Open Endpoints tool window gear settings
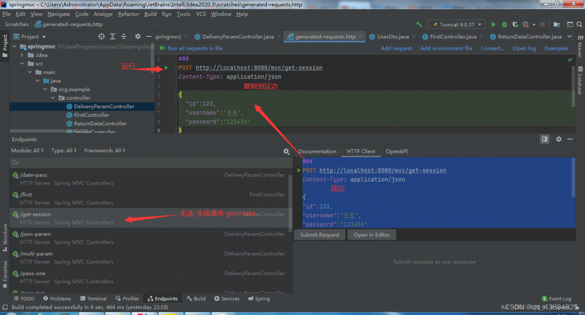This screenshot has width=585, height=315. pos(558,139)
